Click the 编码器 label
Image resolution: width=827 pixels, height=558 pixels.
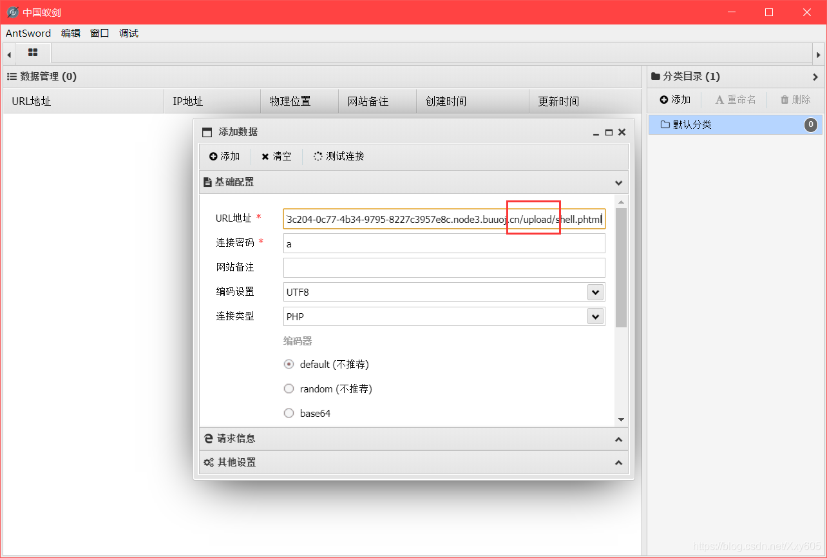pos(298,341)
